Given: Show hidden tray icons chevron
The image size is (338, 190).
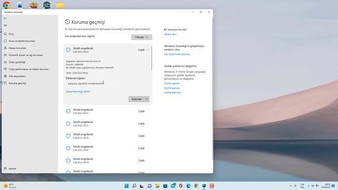Looking at the screenshot, I should coord(290,186).
